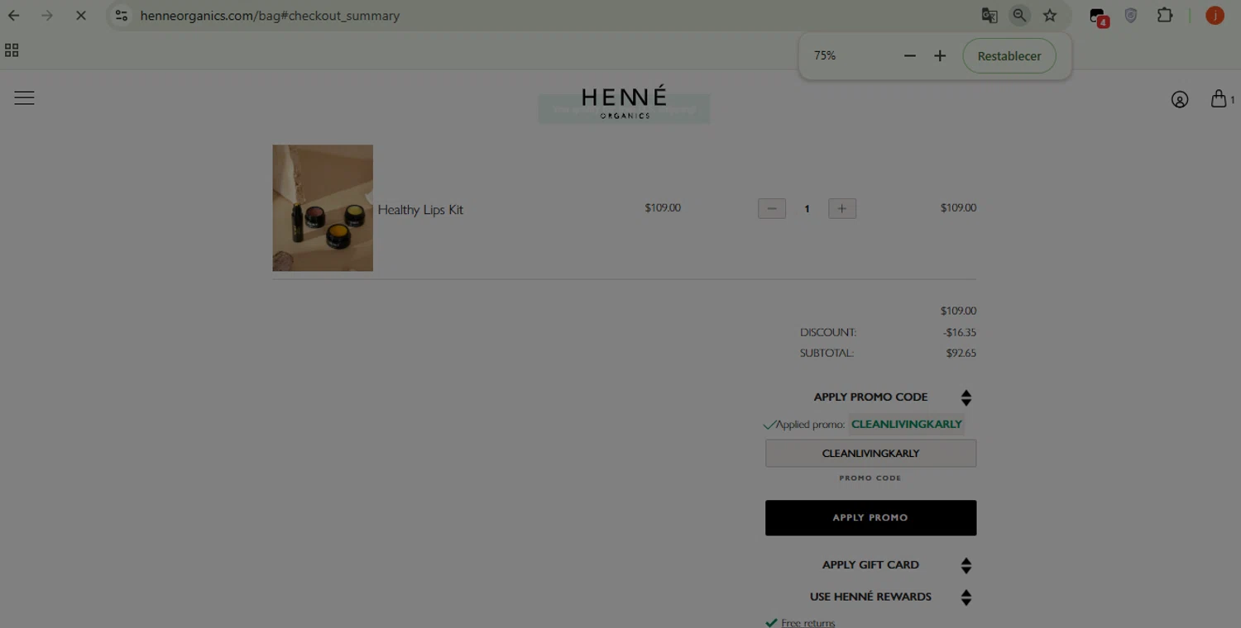
Task: Increase Healthy Lips Kit quantity
Action: coord(842,208)
